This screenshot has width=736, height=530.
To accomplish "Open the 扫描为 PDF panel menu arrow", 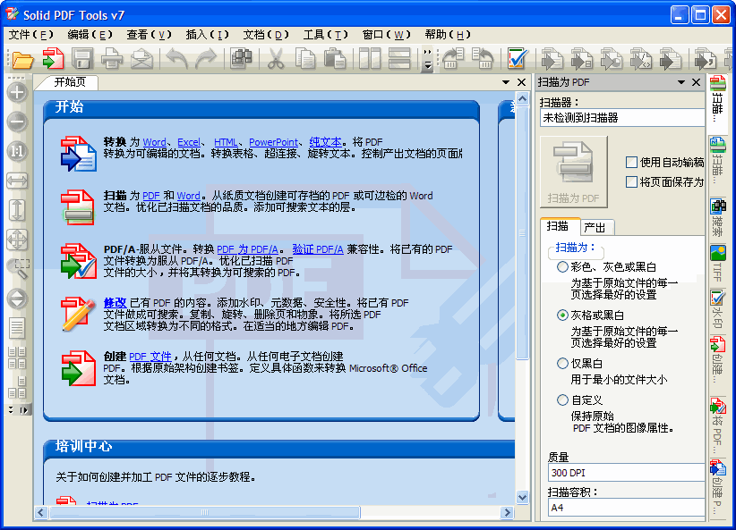I will tap(683, 81).
